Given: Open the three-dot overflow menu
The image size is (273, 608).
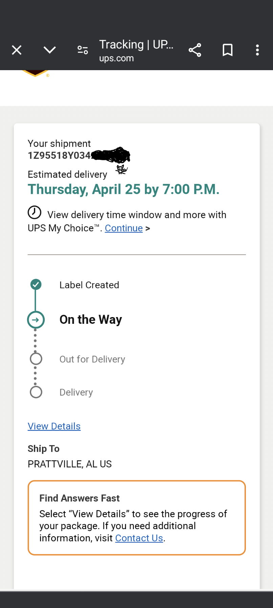Looking at the screenshot, I should 257,50.
